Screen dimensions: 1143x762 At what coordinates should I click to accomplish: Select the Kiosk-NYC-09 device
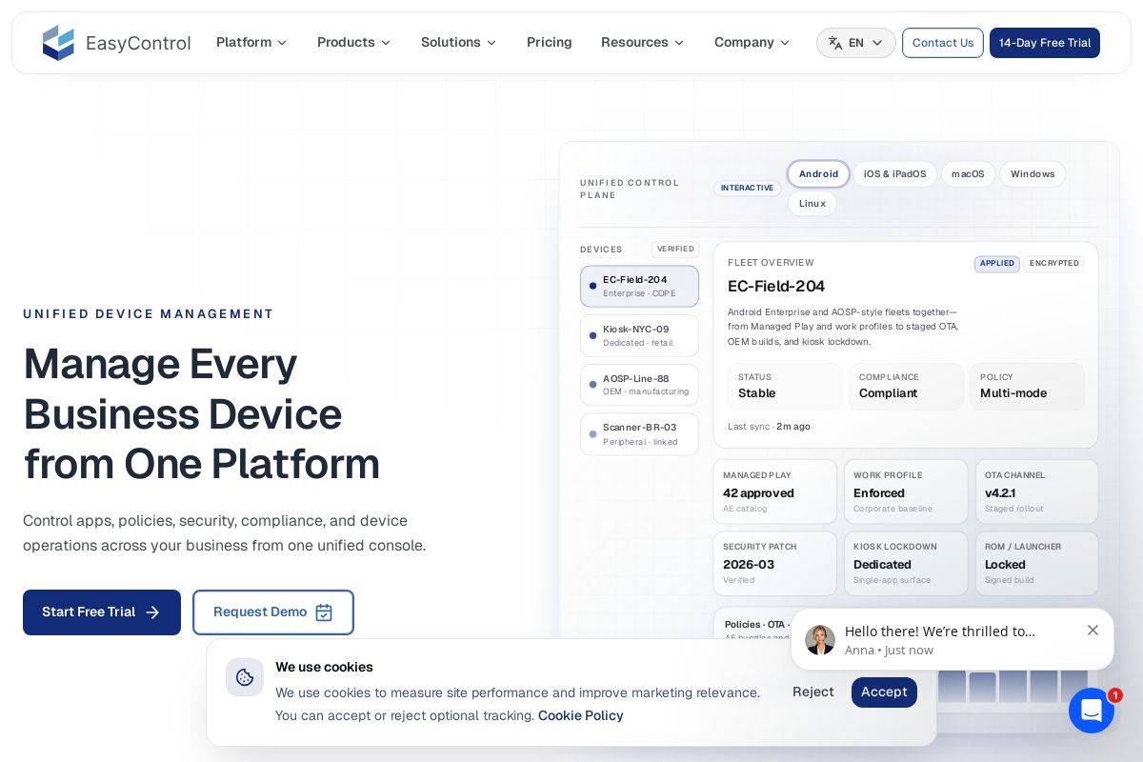639,336
